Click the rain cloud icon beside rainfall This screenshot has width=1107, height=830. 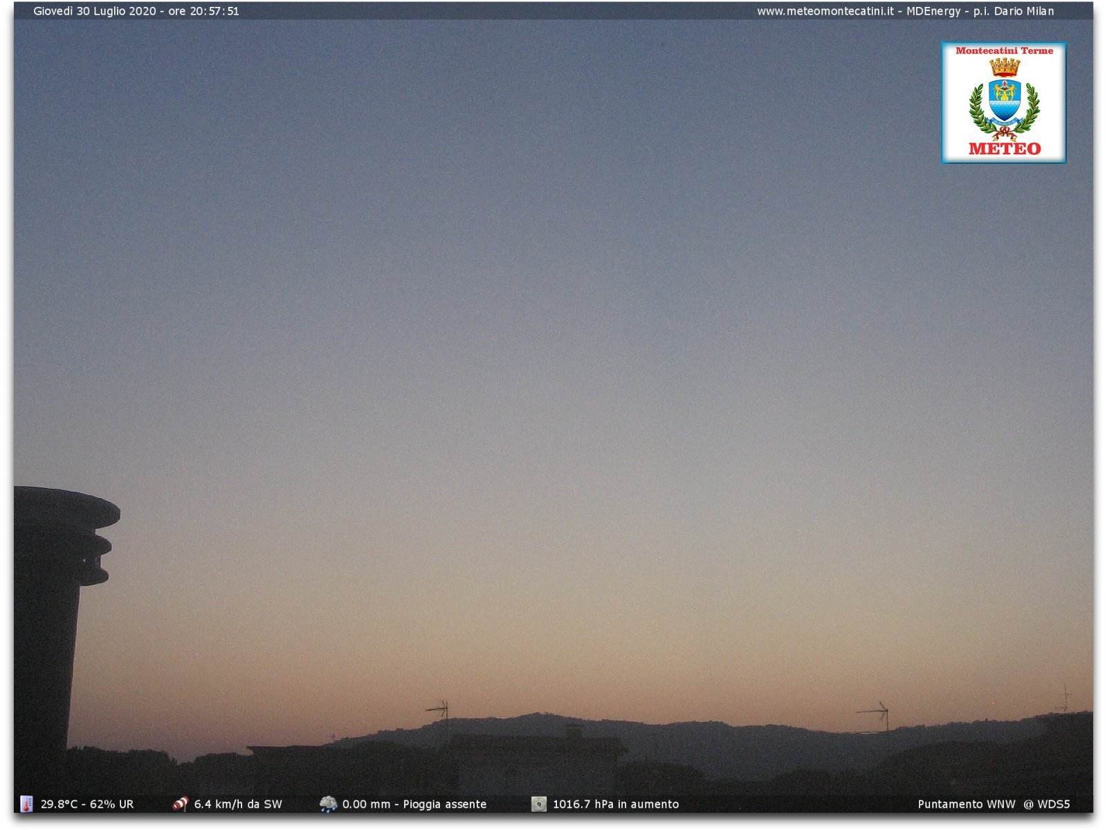pyautogui.click(x=328, y=804)
